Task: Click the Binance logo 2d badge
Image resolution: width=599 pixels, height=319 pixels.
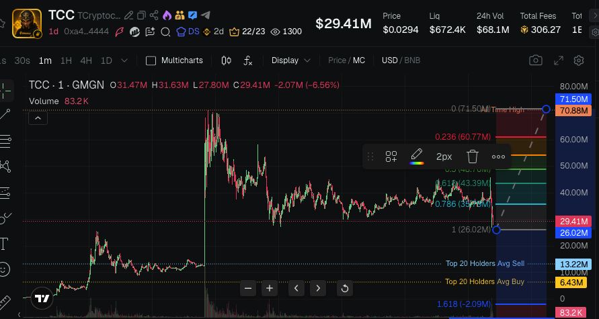Action: click(213, 32)
